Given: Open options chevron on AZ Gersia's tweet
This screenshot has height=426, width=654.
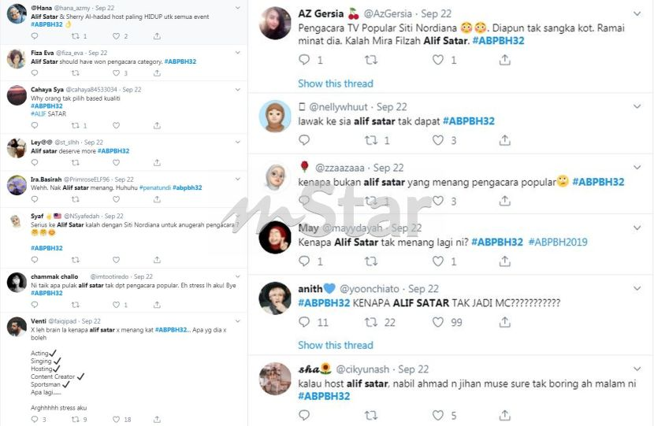Looking at the screenshot, I should point(637,13).
